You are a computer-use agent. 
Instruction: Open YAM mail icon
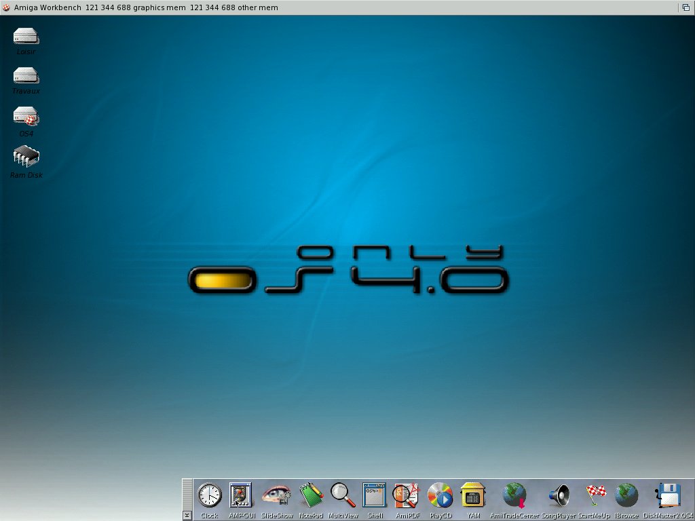pos(472,495)
